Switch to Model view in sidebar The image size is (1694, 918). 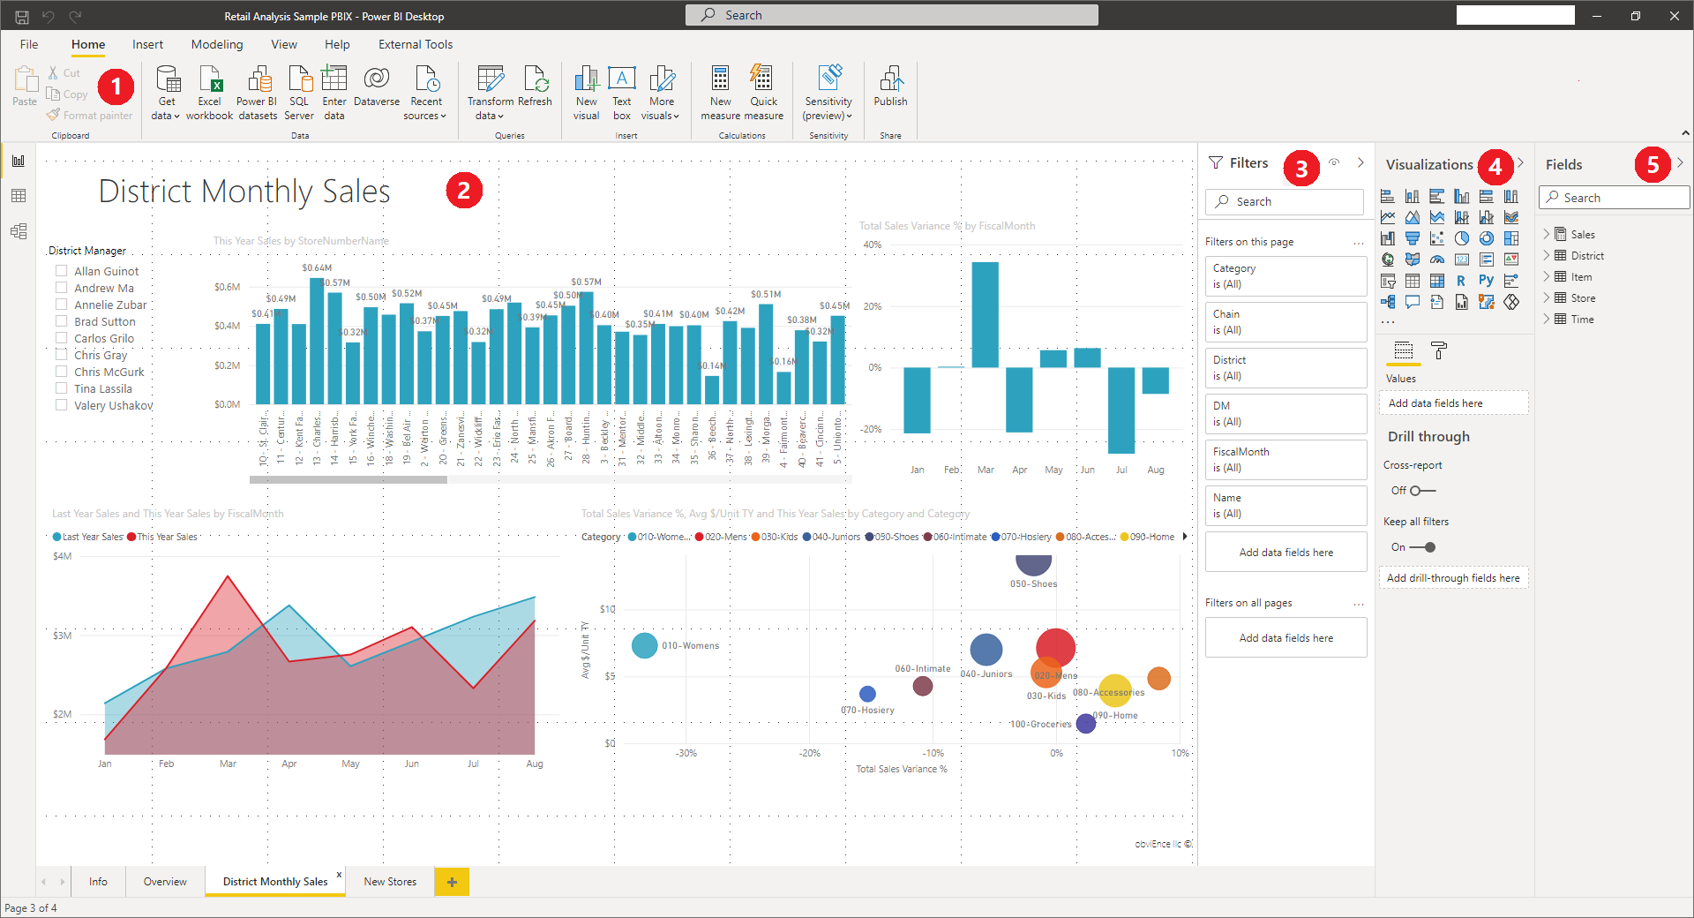pyautogui.click(x=19, y=231)
